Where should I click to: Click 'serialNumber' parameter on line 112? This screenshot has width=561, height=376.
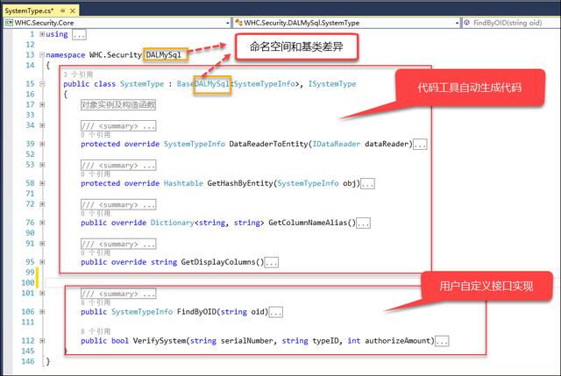coord(247,341)
